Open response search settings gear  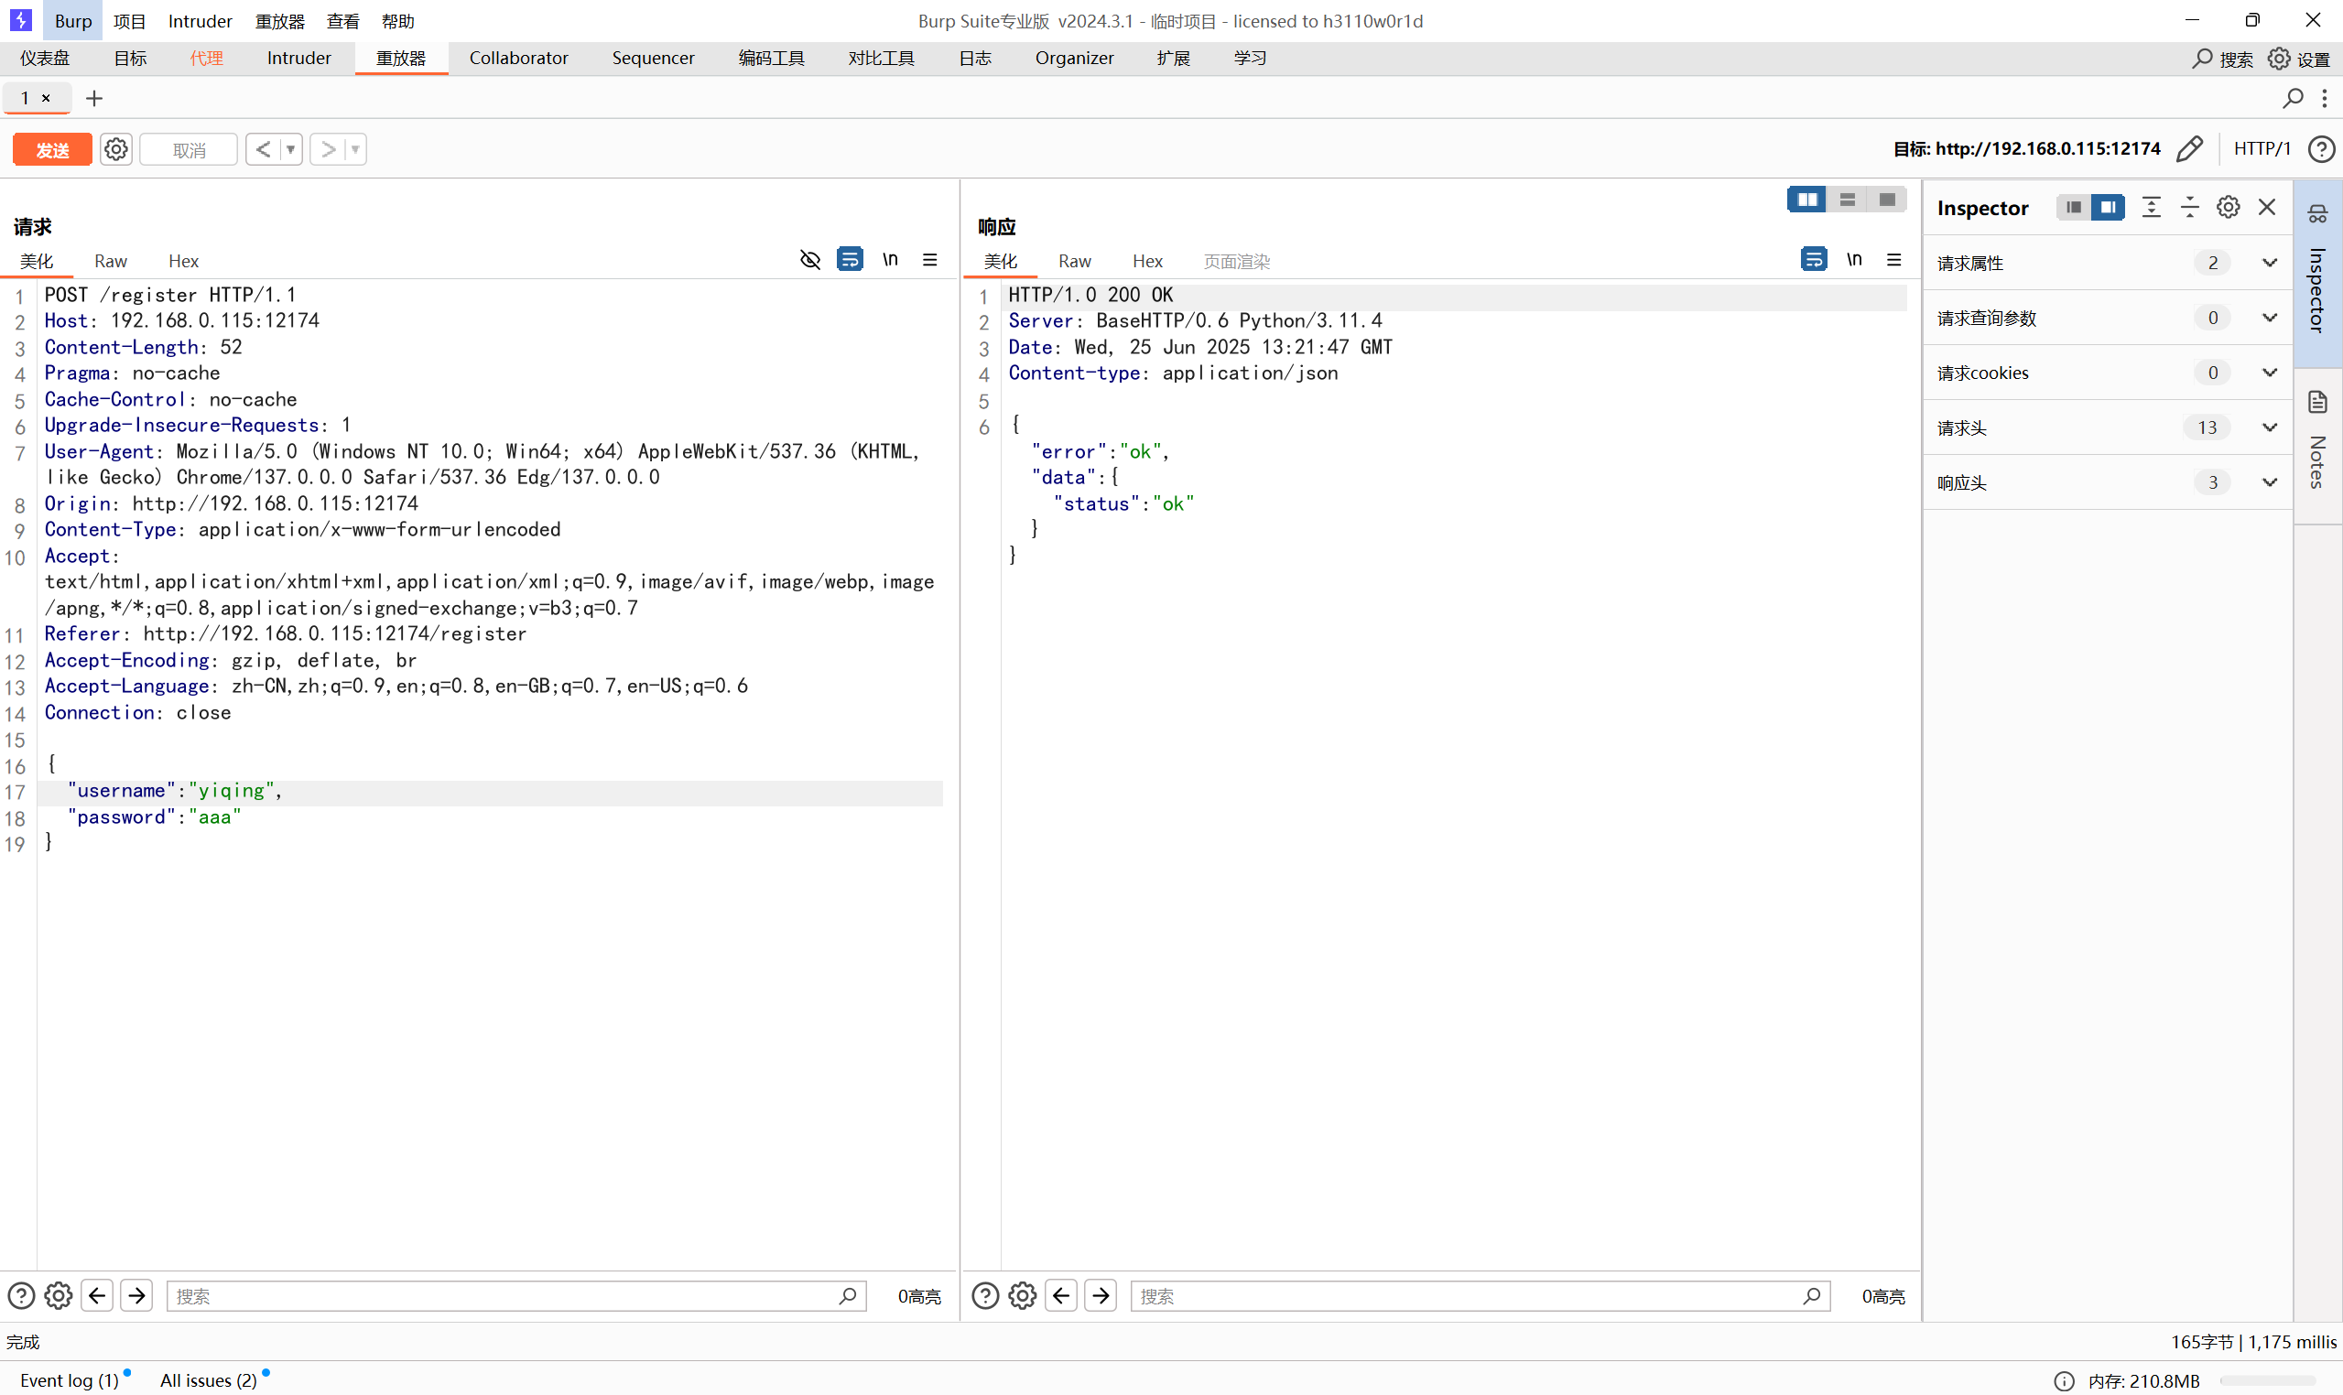pyautogui.click(x=1023, y=1295)
